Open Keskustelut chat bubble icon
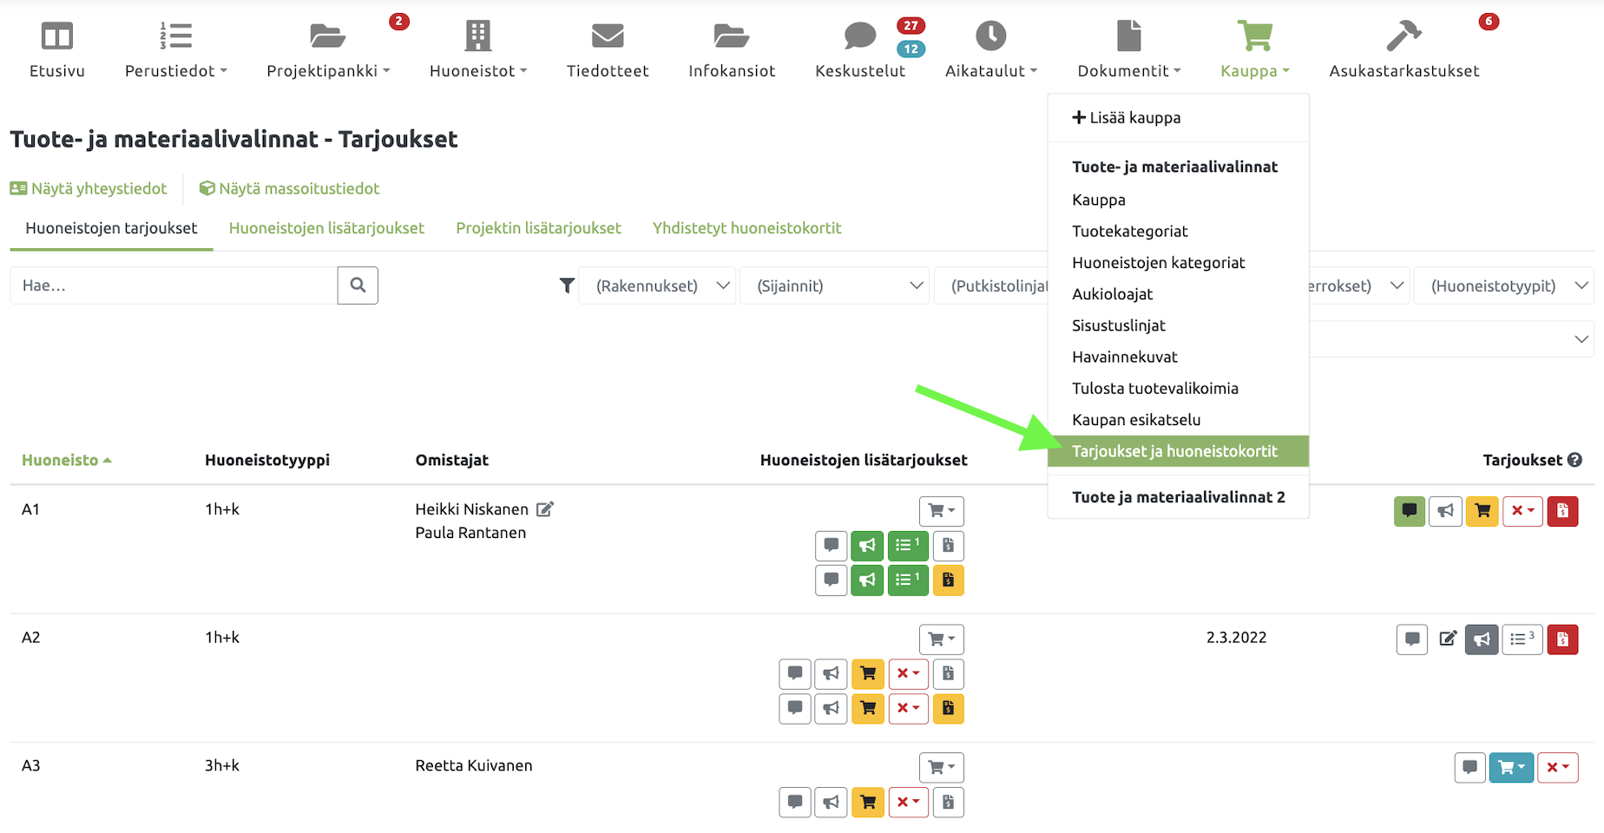The height and width of the screenshot is (833, 1604). click(x=859, y=36)
